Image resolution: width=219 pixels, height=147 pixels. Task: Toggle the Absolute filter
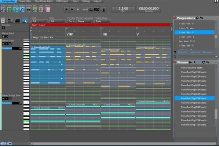coord(207,53)
